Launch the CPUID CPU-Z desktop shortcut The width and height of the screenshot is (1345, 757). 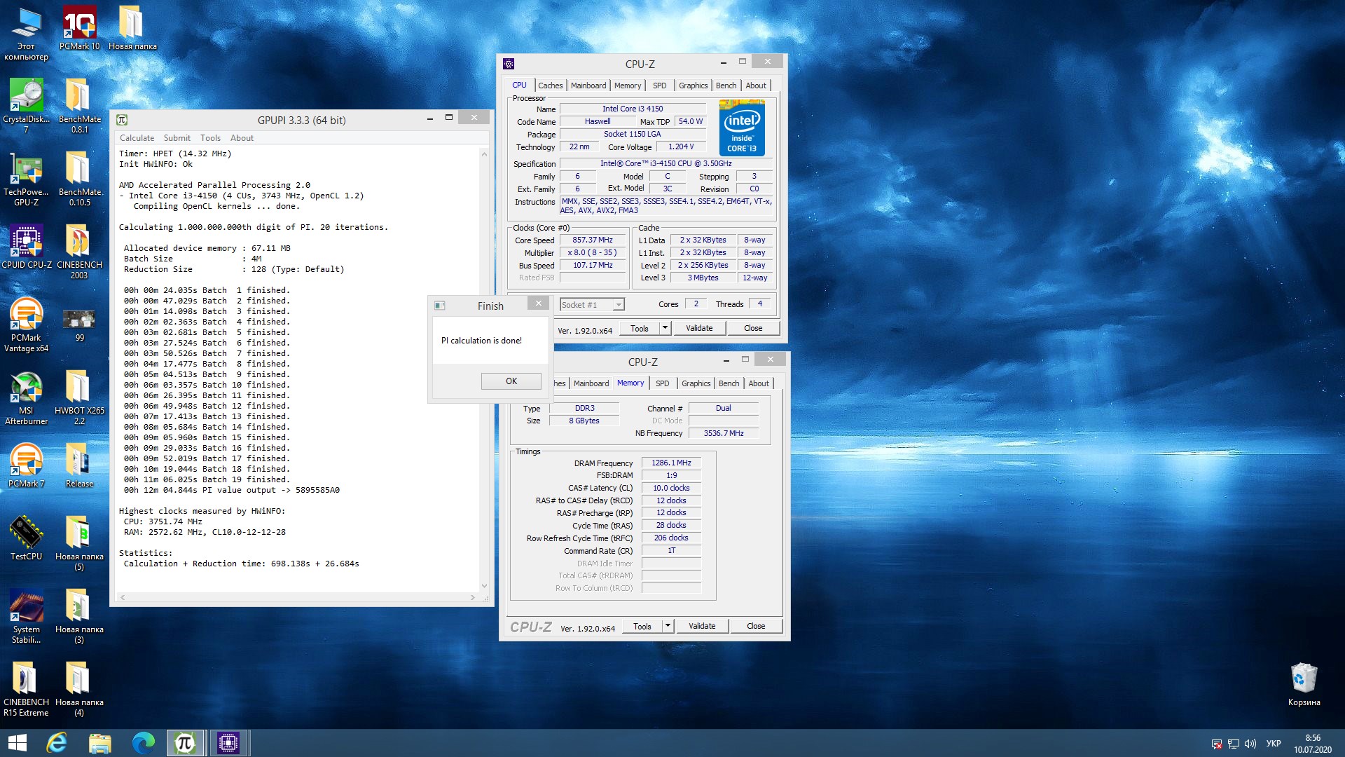tap(26, 246)
